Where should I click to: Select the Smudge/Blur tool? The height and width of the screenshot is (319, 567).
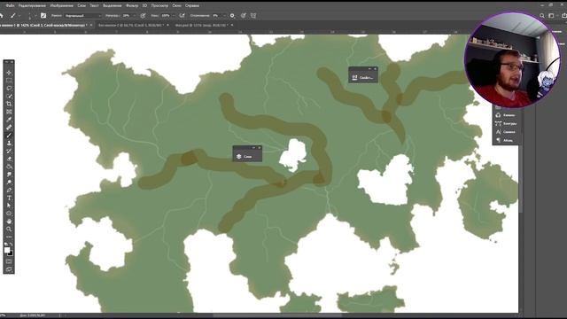click(x=9, y=175)
